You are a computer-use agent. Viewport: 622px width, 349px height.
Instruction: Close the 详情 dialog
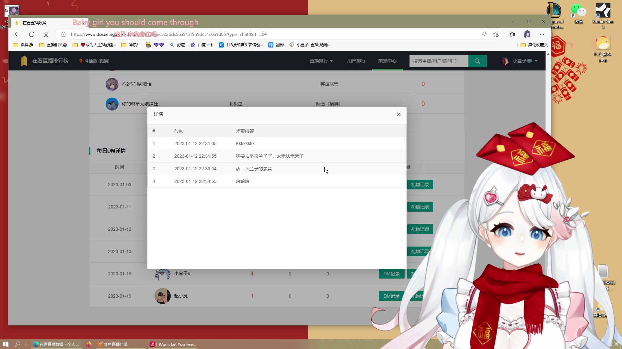click(398, 114)
